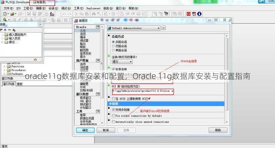Select 连接 in Oracle preferences list
Screen dimensions: 275x148
click(83, 31)
